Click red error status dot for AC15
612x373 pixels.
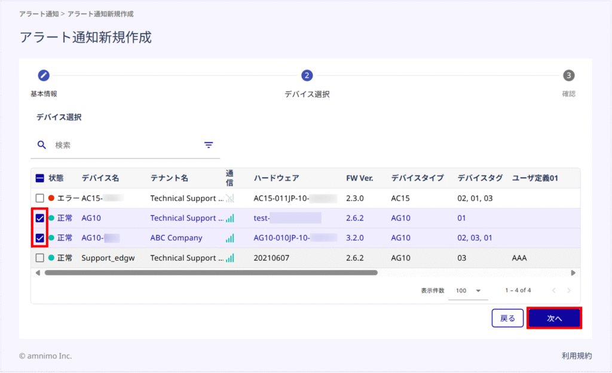click(x=51, y=198)
